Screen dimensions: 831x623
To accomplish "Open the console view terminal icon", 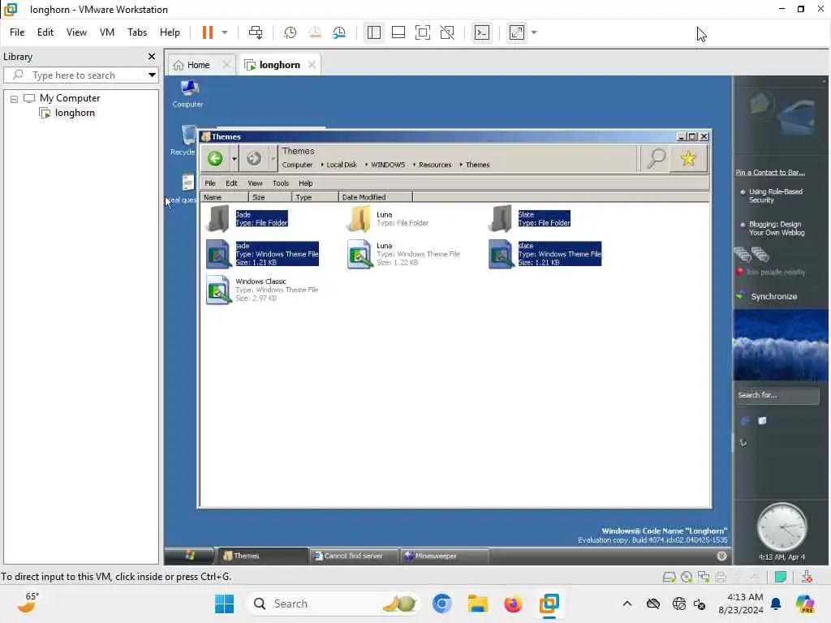I will point(482,32).
